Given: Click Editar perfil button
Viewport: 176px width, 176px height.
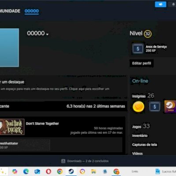Looking at the screenshot, I should 142,63.
